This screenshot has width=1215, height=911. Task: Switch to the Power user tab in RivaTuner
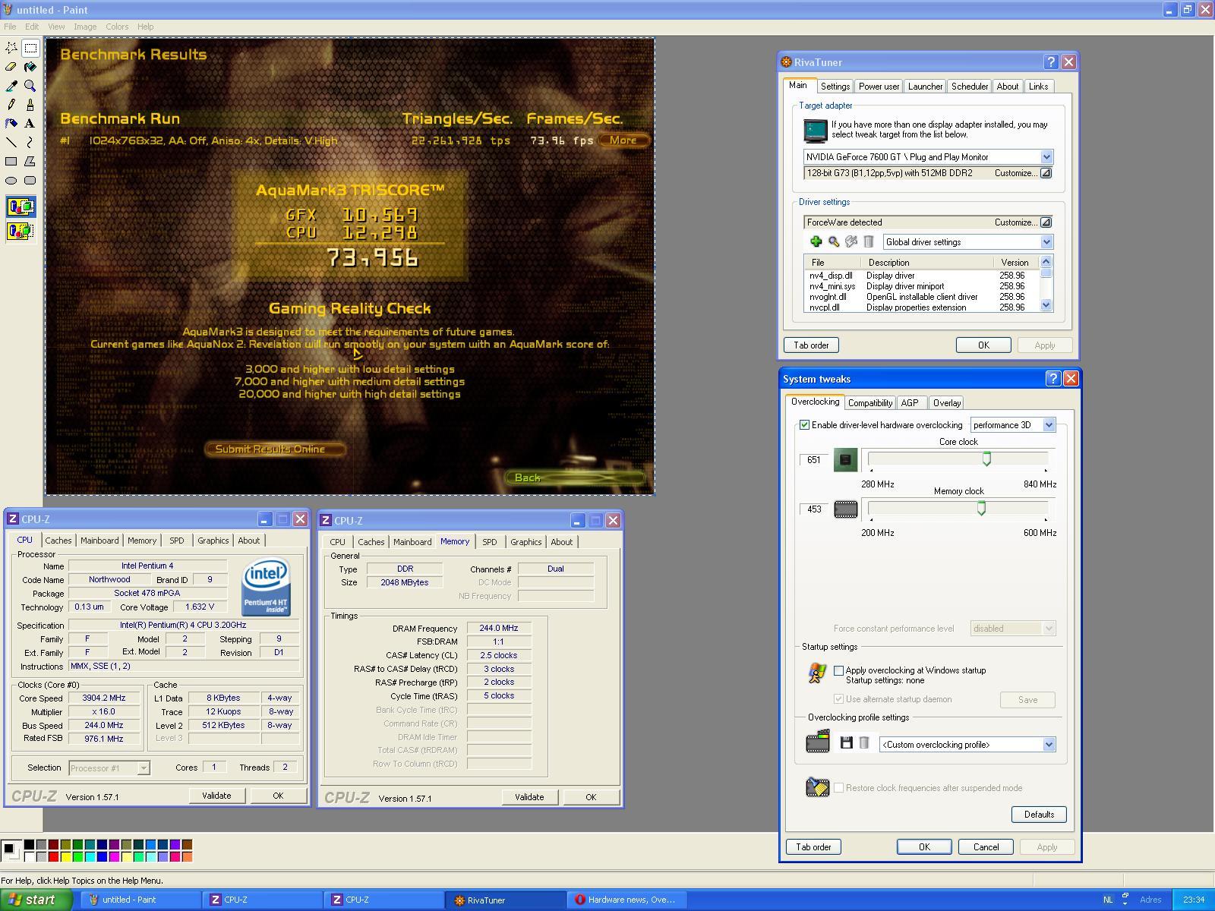click(x=879, y=87)
